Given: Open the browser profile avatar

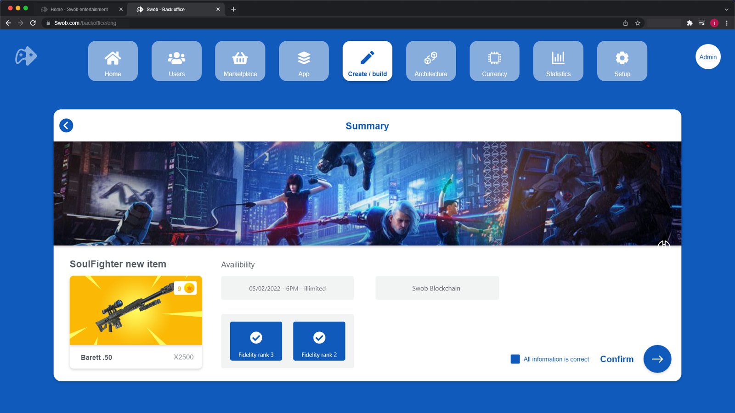Looking at the screenshot, I should [714, 23].
